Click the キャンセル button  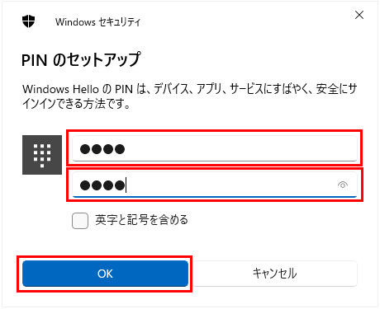pyautogui.click(x=274, y=274)
